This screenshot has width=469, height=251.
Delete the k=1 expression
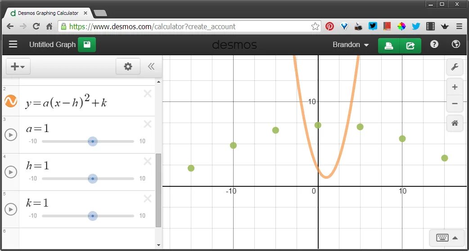click(x=148, y=198)
